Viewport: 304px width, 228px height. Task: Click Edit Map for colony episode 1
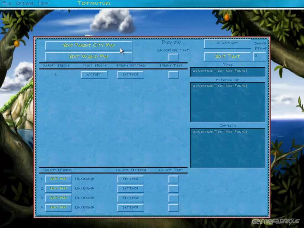click(x=58, y=179)
